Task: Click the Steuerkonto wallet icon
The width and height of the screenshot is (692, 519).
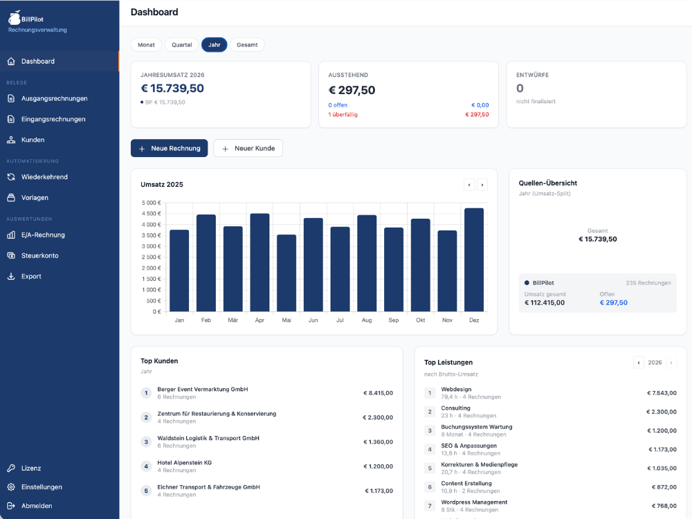Action: pos(11,255)
